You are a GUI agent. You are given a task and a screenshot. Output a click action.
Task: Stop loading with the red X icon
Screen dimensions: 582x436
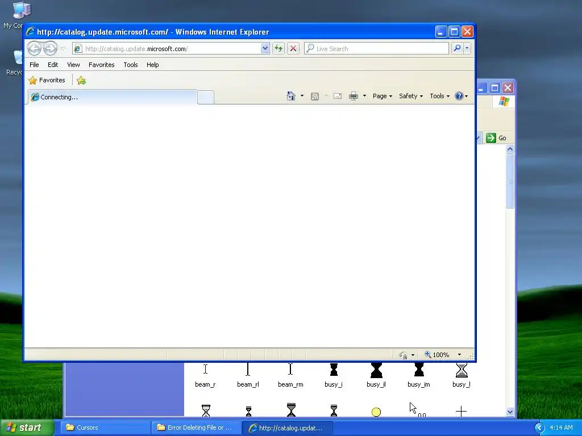point(293,49)
